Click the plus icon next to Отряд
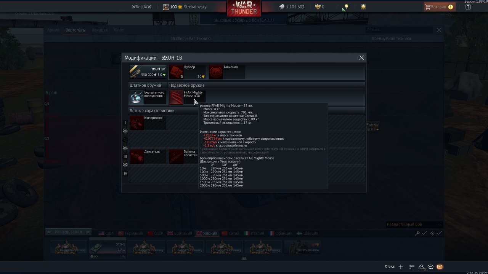This screenshot has height=274, width=488. click(400, 267)
